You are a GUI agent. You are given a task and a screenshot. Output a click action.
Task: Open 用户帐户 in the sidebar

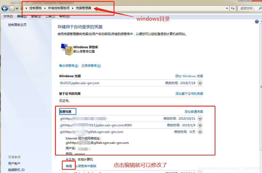(14, 164)
